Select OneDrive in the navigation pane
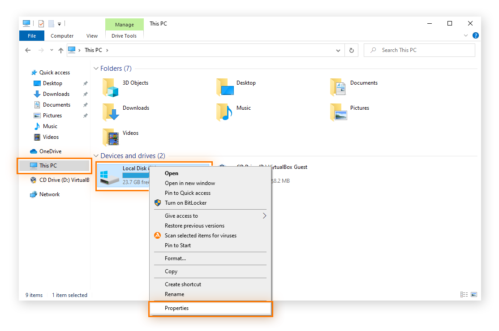The width and height of the screenshot is (499, 331). (47, 151)
